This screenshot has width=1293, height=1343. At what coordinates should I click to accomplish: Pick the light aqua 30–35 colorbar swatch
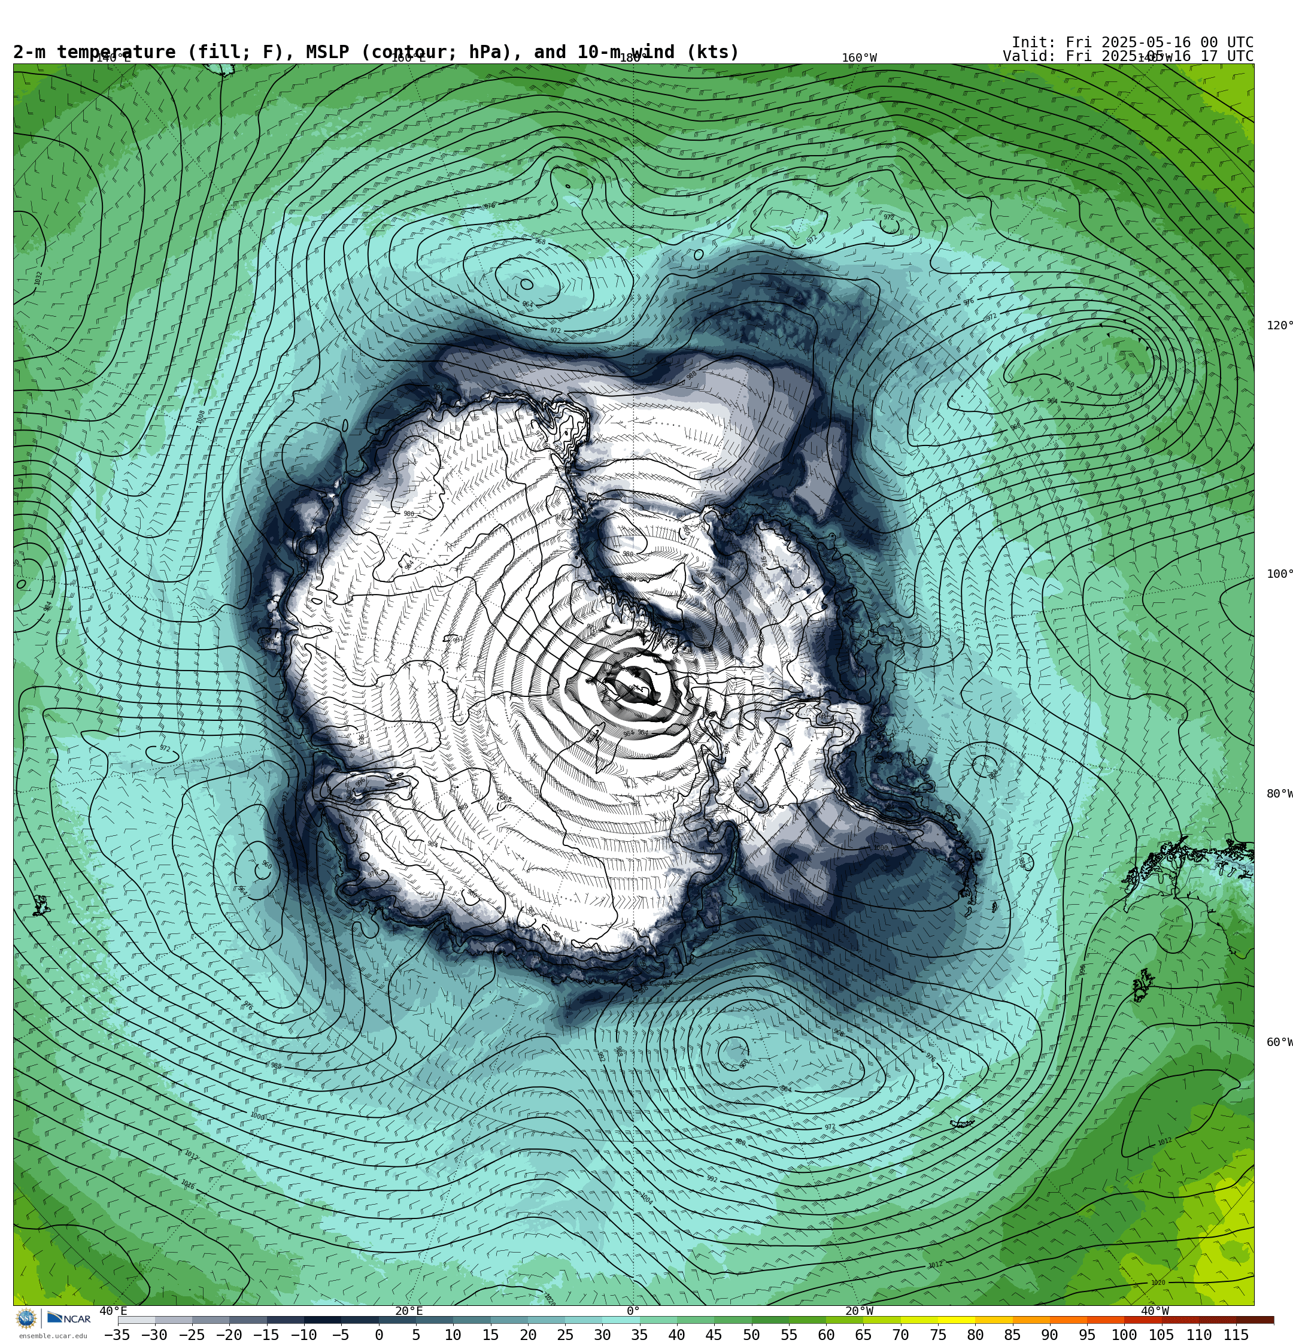(620, 1320)
